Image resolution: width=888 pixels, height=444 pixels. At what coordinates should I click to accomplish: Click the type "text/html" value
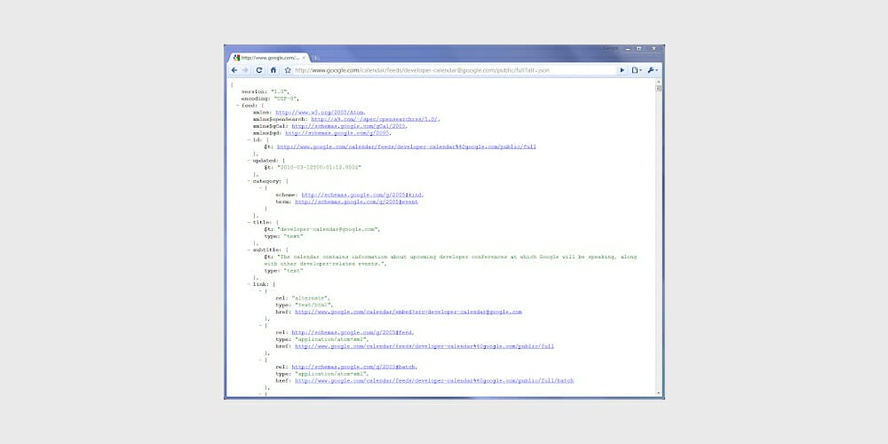pyautogui.click(x=312, y=305)
